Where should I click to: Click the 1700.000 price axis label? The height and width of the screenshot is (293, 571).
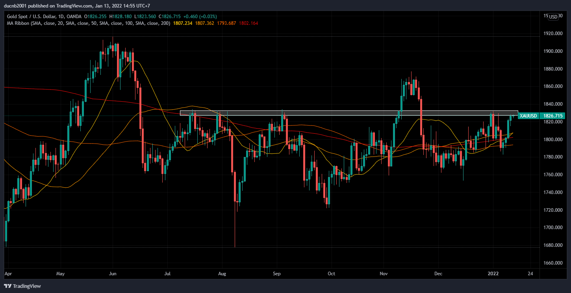(552, 228)
